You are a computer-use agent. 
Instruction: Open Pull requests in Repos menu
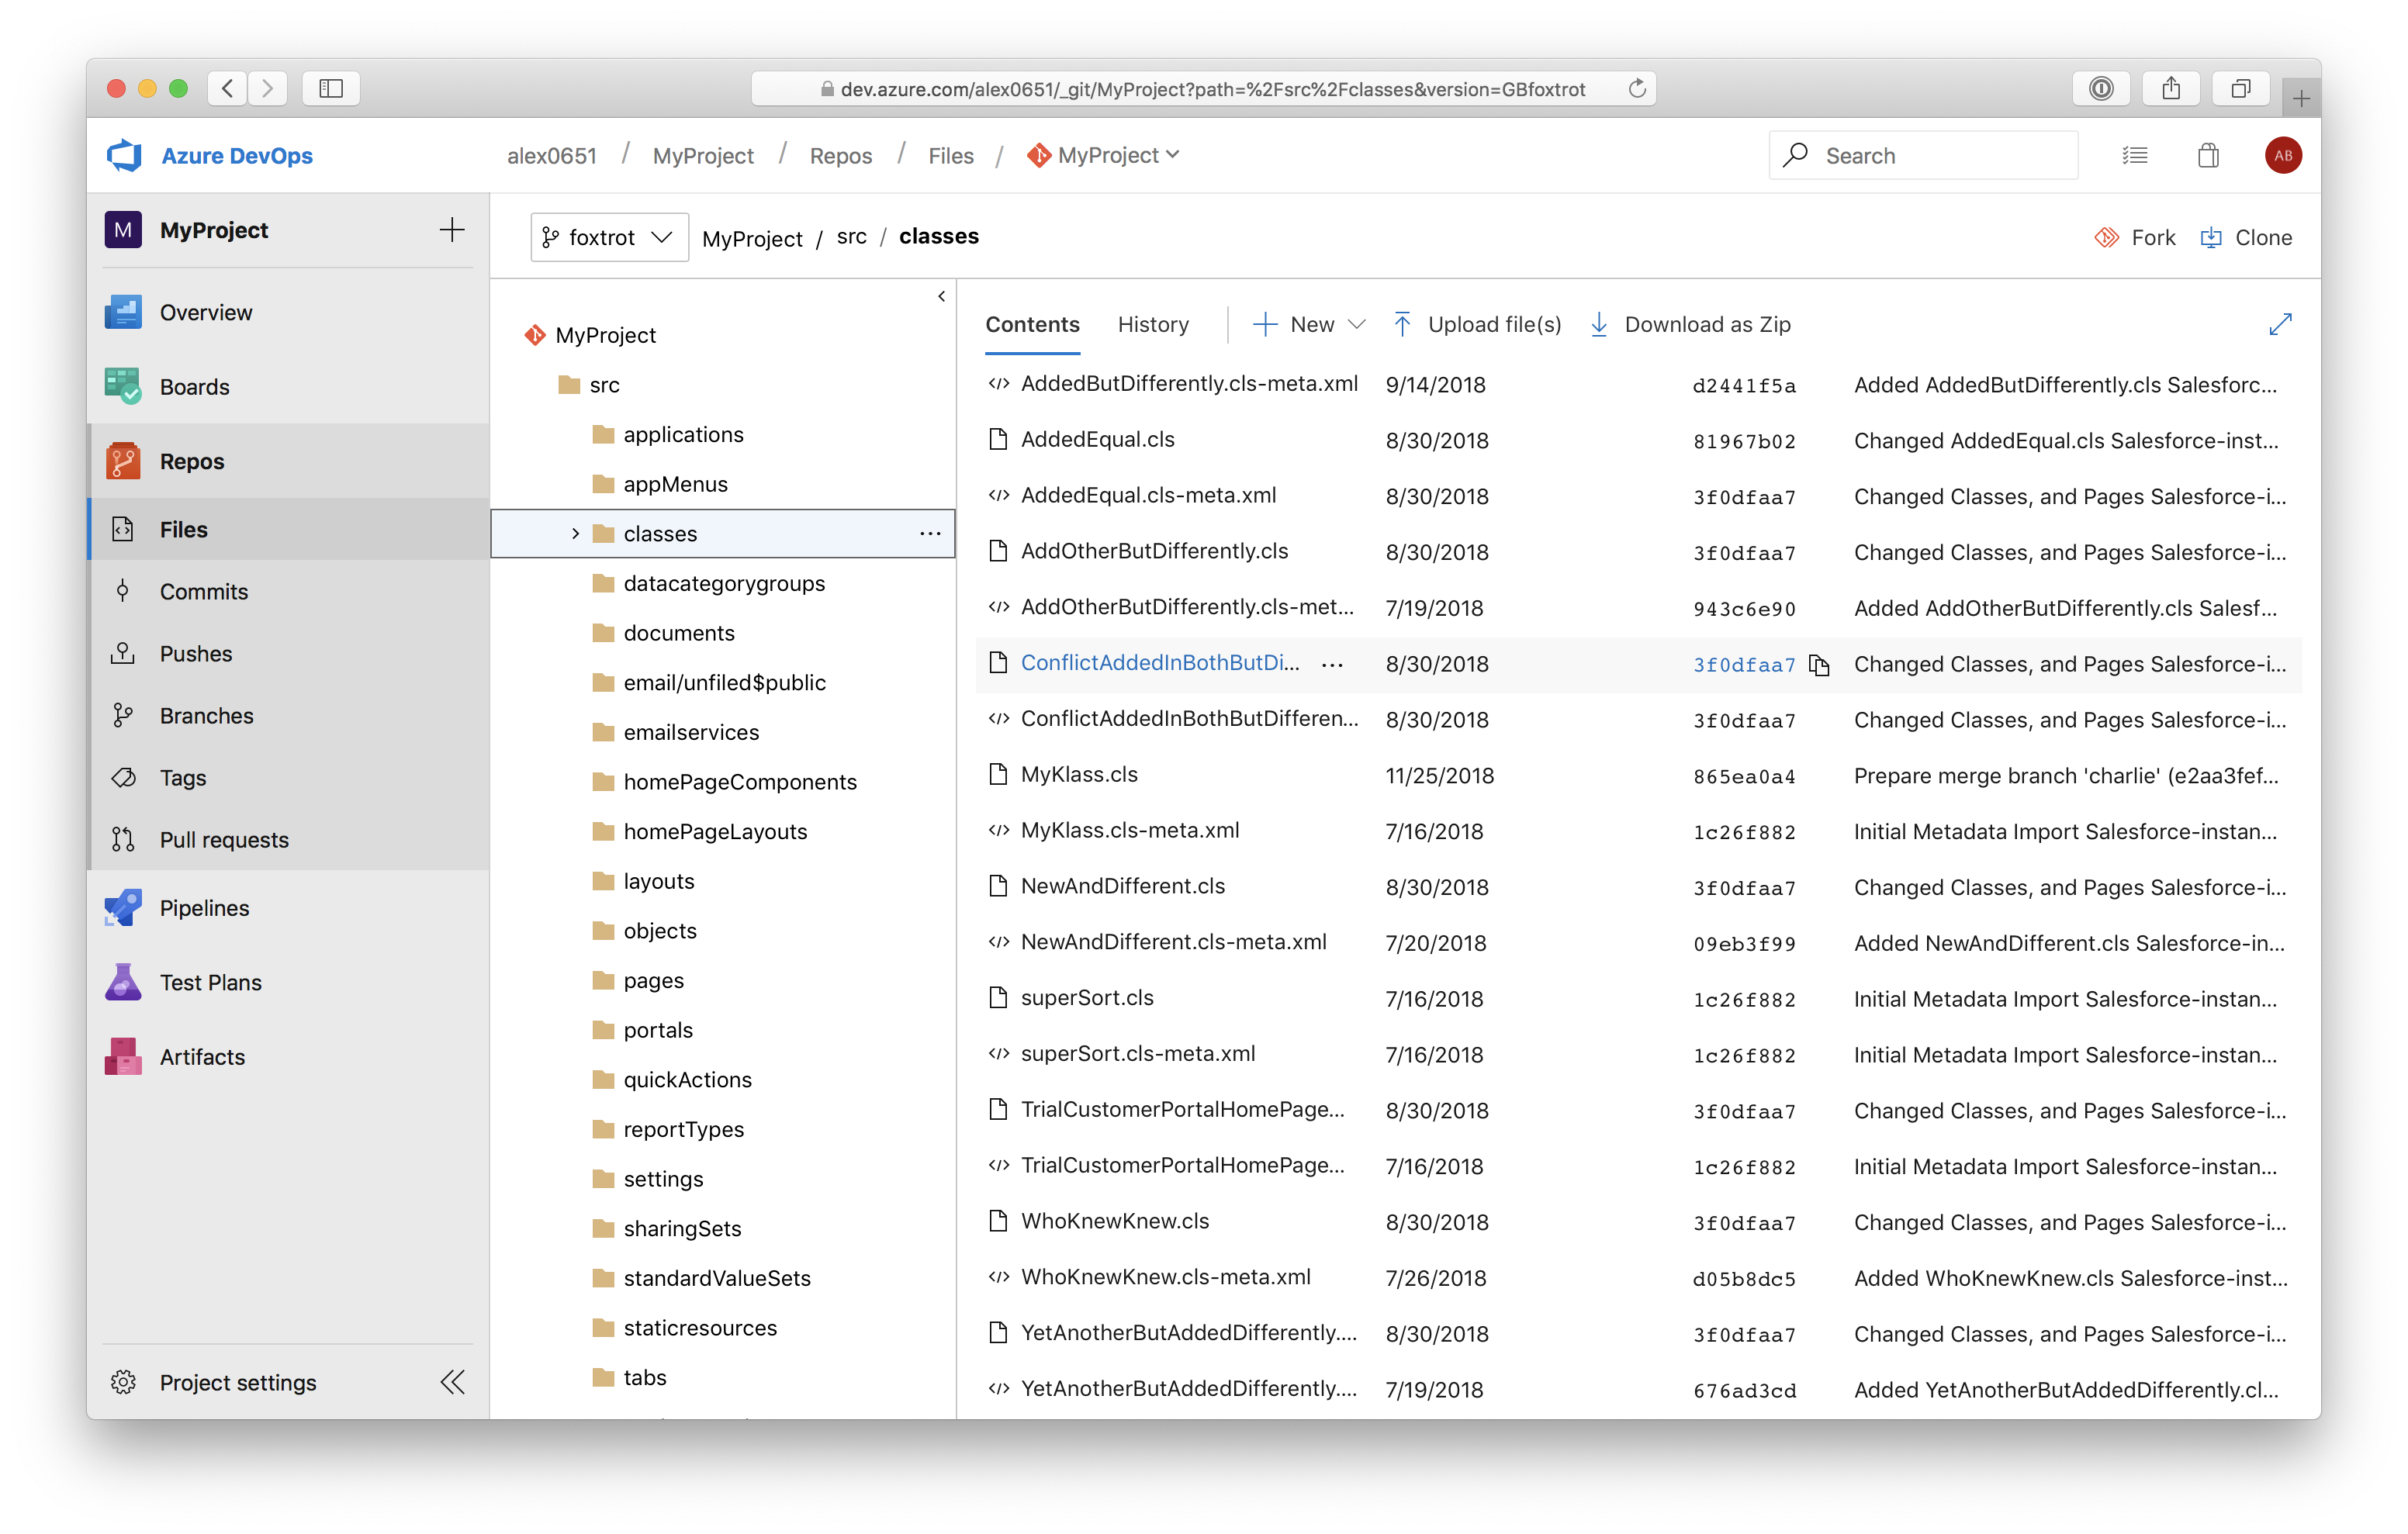tap(224, 840)
